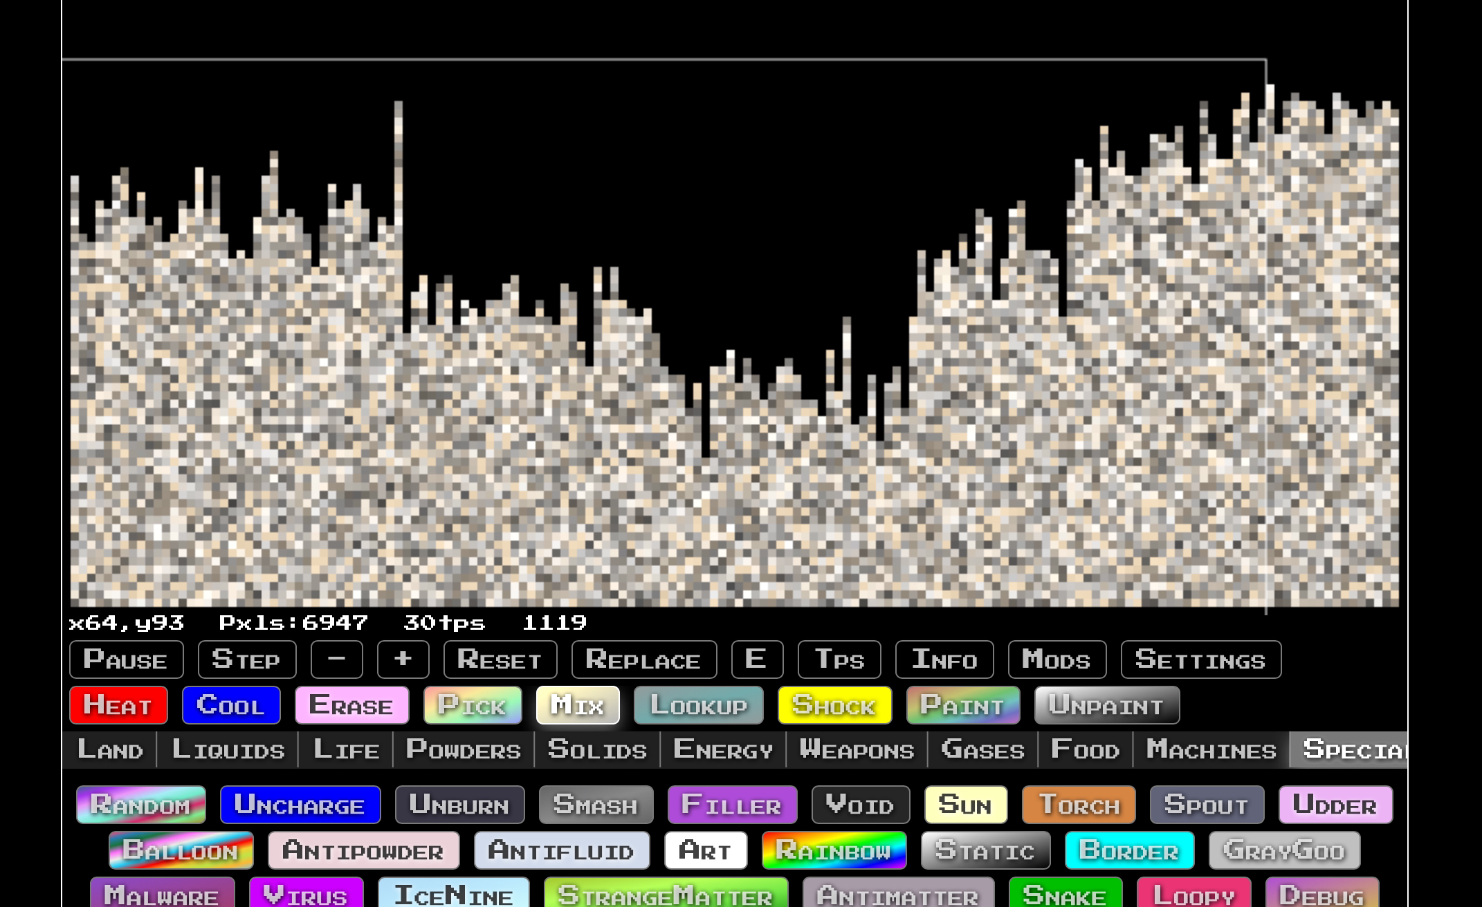The height and width of the screenshot is (907, 1482).
Task: Choose the Shock tool
Action: pyautogui.click(x=834, y=705)
